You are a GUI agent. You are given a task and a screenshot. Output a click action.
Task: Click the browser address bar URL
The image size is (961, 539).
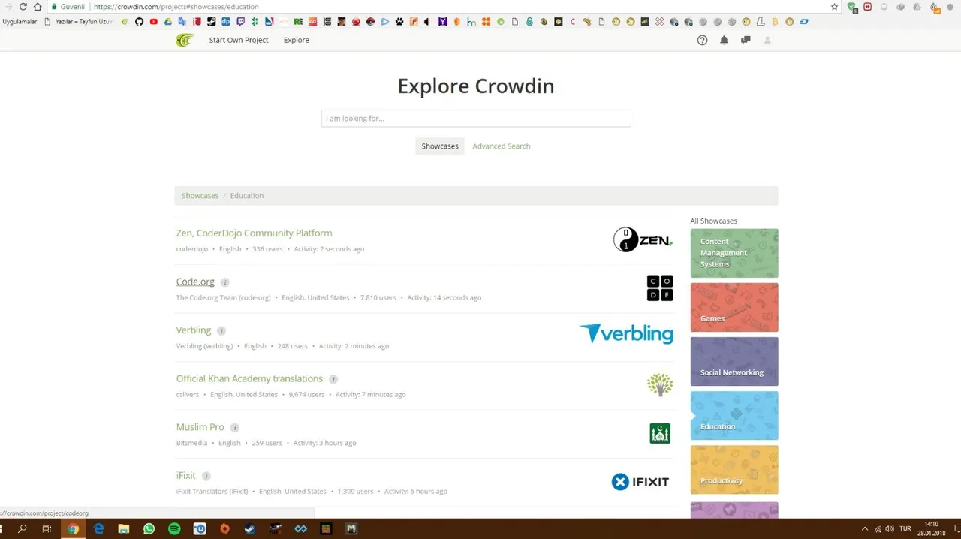click(176, 7)
